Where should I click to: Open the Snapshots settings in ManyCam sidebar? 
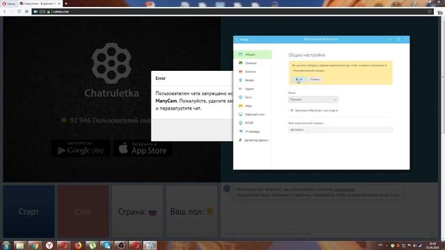pyautogui.click(x=252, y=63)
